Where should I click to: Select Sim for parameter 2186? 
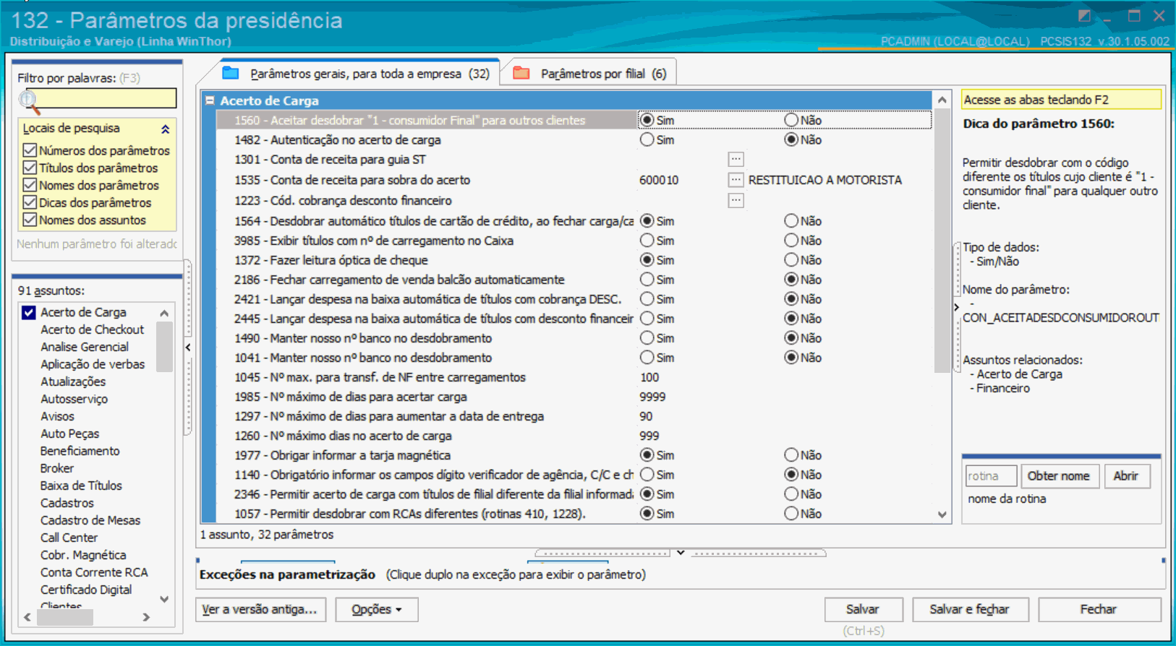[647, 279]
